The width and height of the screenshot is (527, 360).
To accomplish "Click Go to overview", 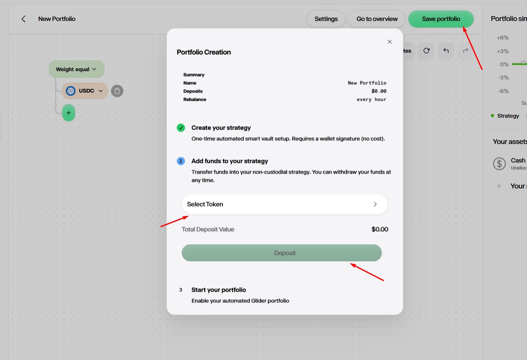I will [x=377, y=19].
